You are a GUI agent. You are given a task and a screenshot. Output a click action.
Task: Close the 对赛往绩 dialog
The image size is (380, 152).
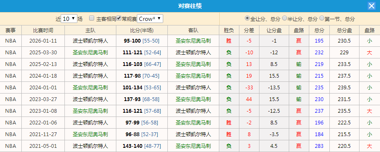(x=372, y=6)
